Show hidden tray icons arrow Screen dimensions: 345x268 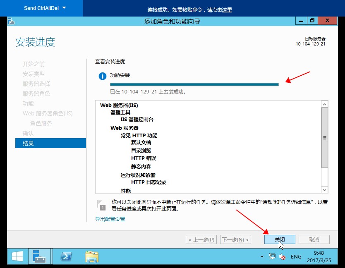[x=262, y=256]
